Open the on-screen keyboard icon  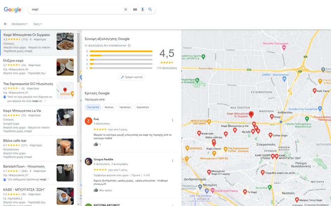(135, 10)
